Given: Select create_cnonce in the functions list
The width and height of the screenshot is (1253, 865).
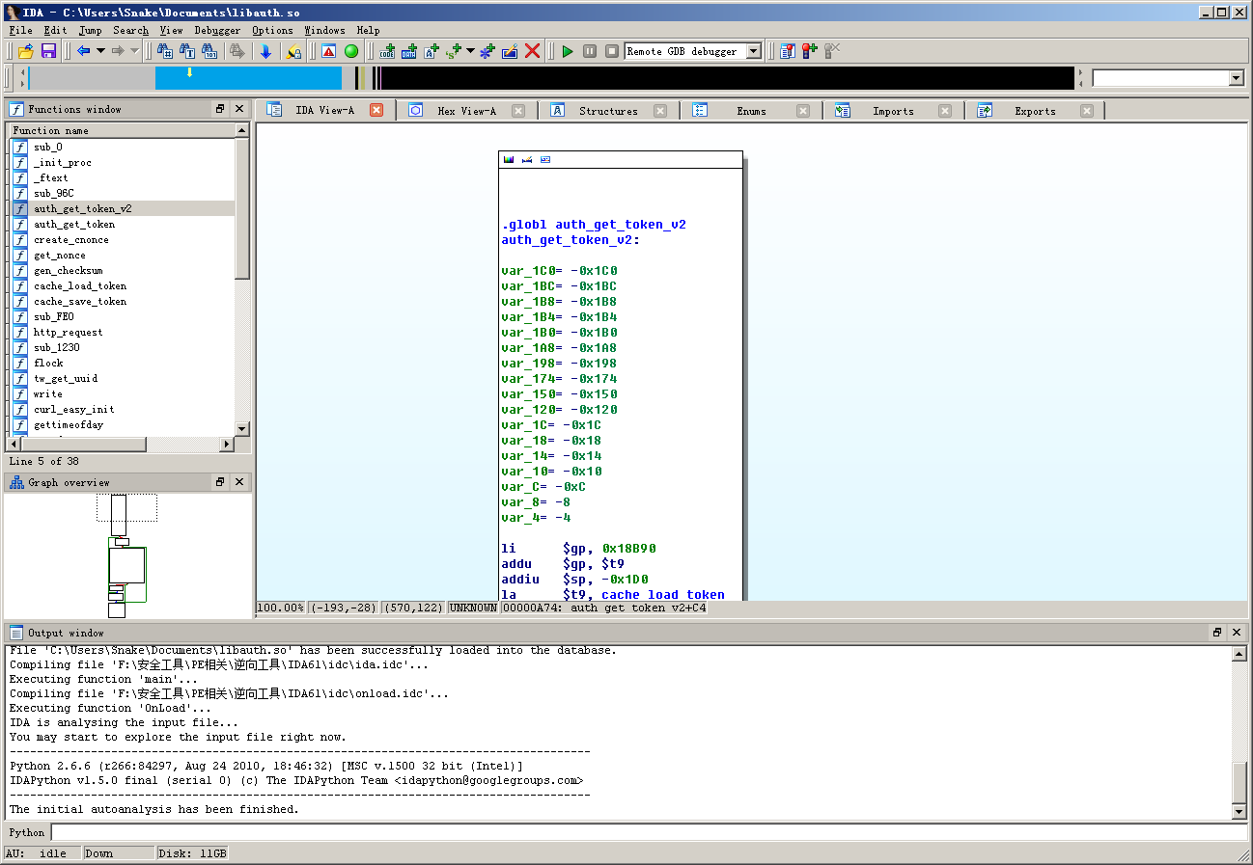Looking at the screenshot, I should click(x=123, y=239).
